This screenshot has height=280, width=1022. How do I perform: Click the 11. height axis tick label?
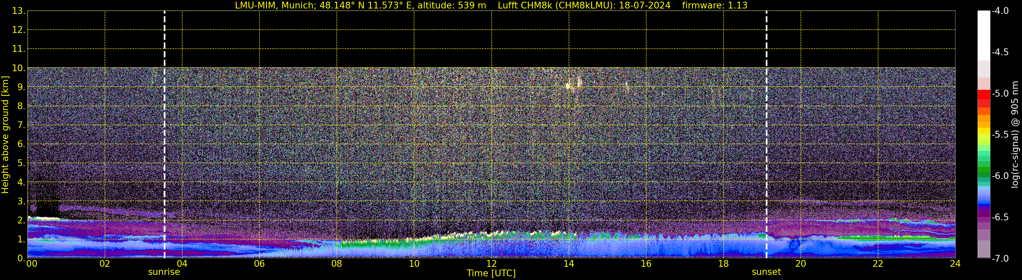[x=19, y=49]
